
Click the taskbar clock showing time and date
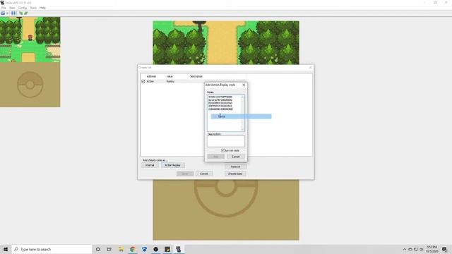pos(432,249)
